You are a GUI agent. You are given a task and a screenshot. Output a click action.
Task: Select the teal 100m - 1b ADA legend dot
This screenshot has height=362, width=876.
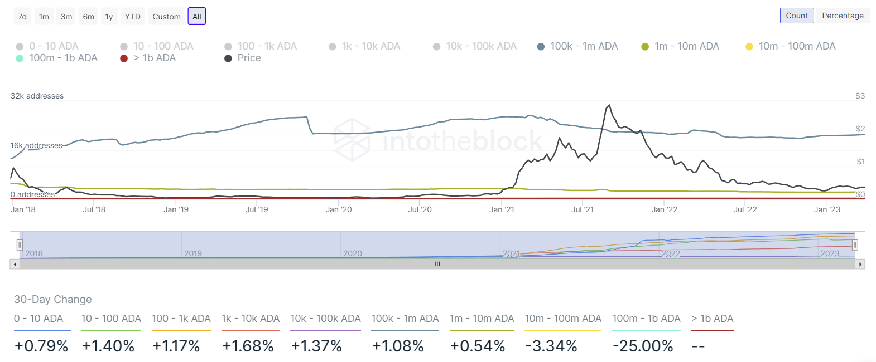tap(21, 57)
